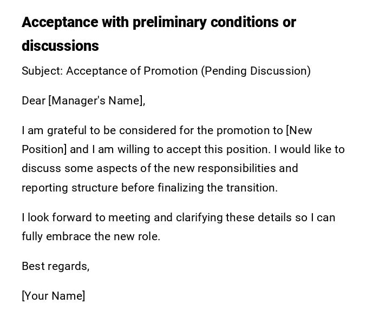Click the "Position]" placeholder text
This screenshot has width=379, height=330.
[x=44, y=149]
